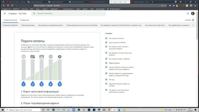Open Task View on taskbar
Viewport: 199px width, 112px height.
tap(48, 110)
